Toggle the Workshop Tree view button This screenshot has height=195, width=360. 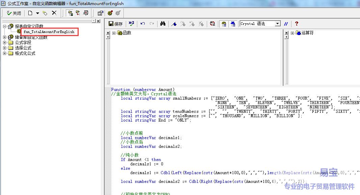click(x=70, y=13)
